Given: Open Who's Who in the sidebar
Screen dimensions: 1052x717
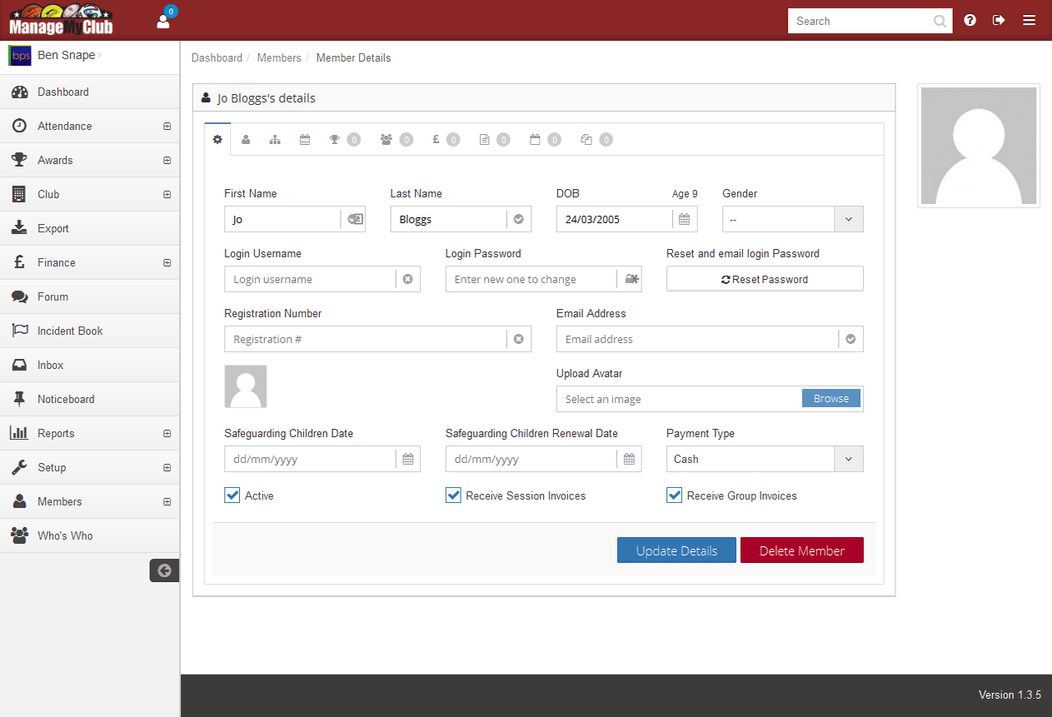Looking at the screenshot, I should click(x=89, y=536).
